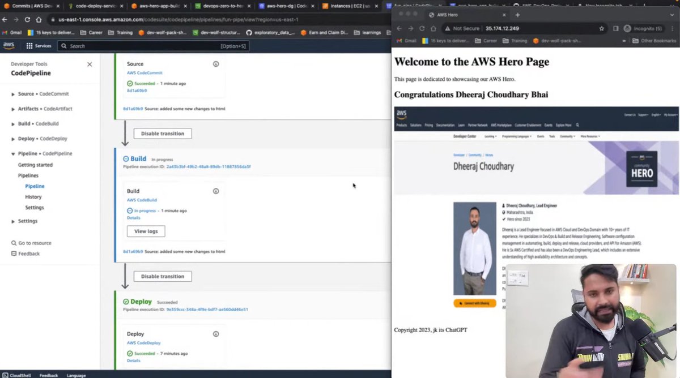Open the Earn and Claim Di... bookmark

click(x=326, y=32)
